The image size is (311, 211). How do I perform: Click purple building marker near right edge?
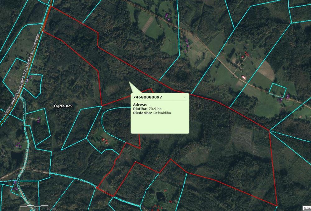288,97
